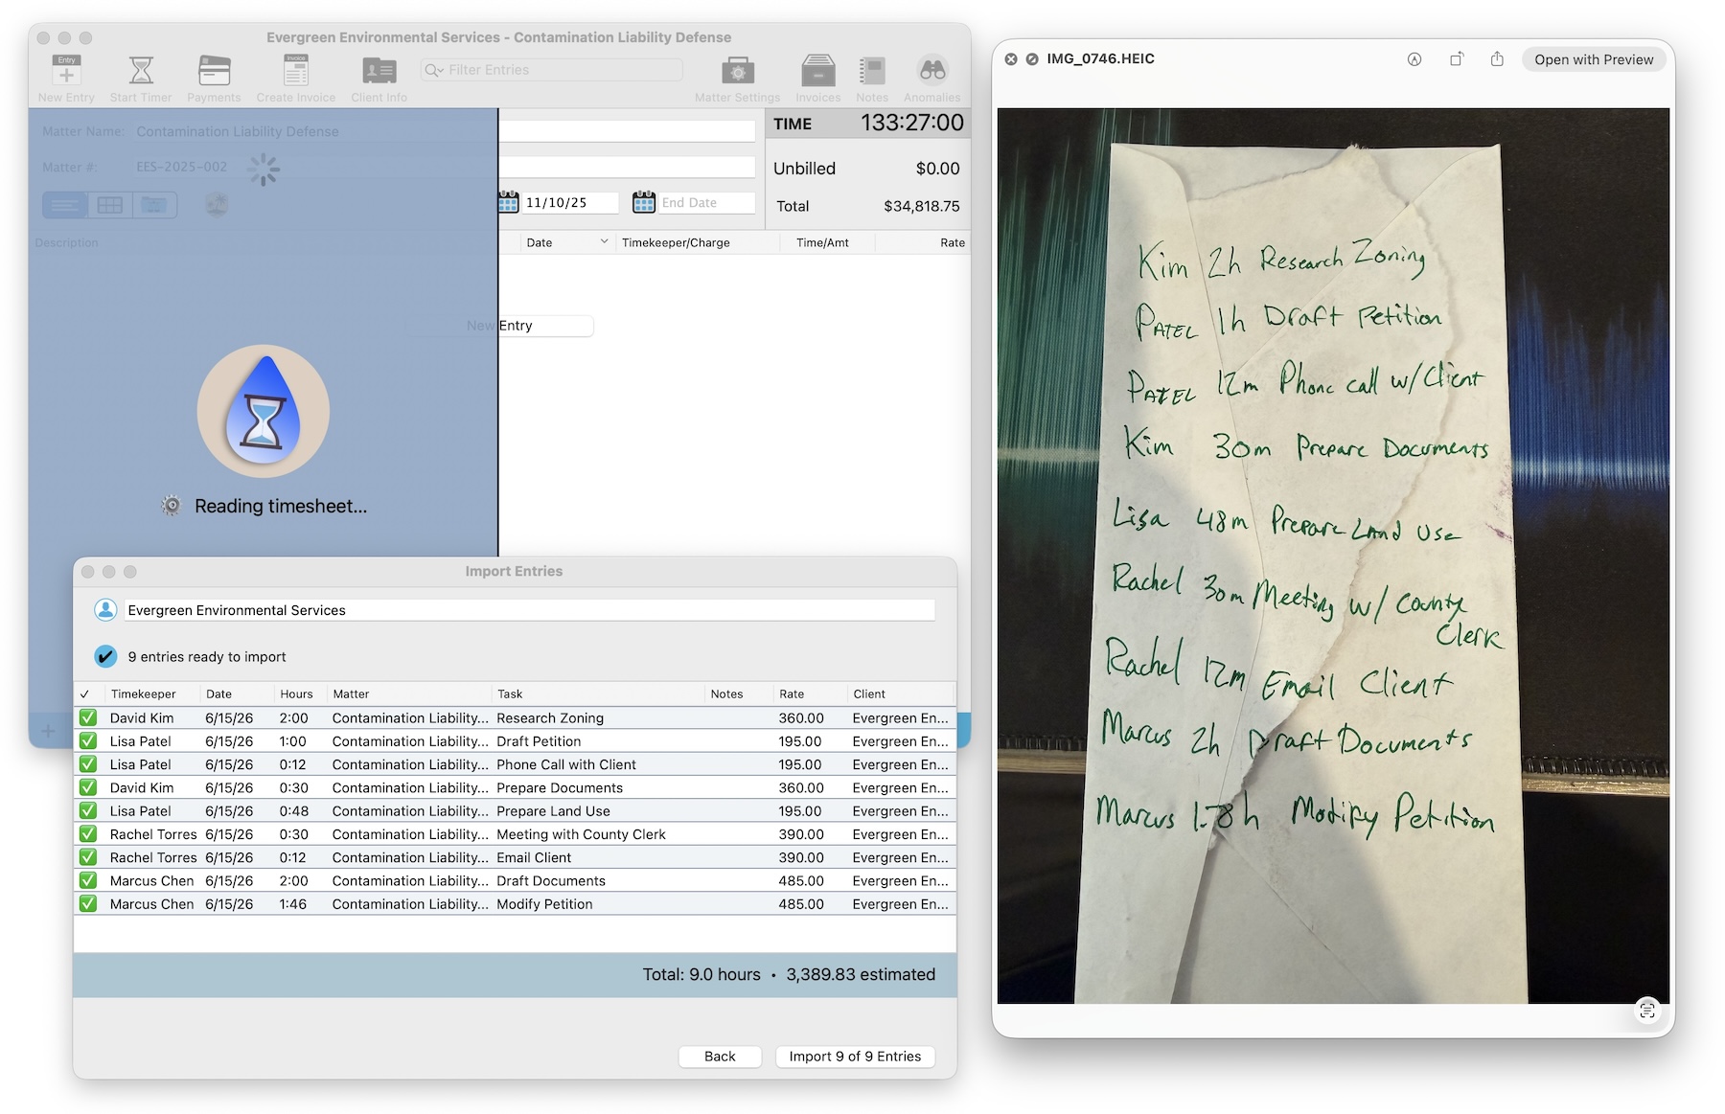
Task: Uncheck the Research Zoning entry checkbox
Action: pos(88,718)
